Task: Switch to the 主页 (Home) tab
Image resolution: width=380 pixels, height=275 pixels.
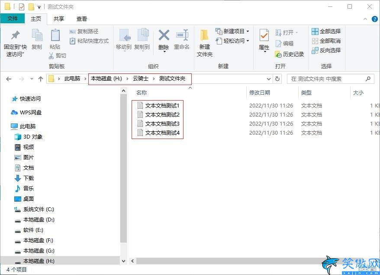Action: coord(36,19)
